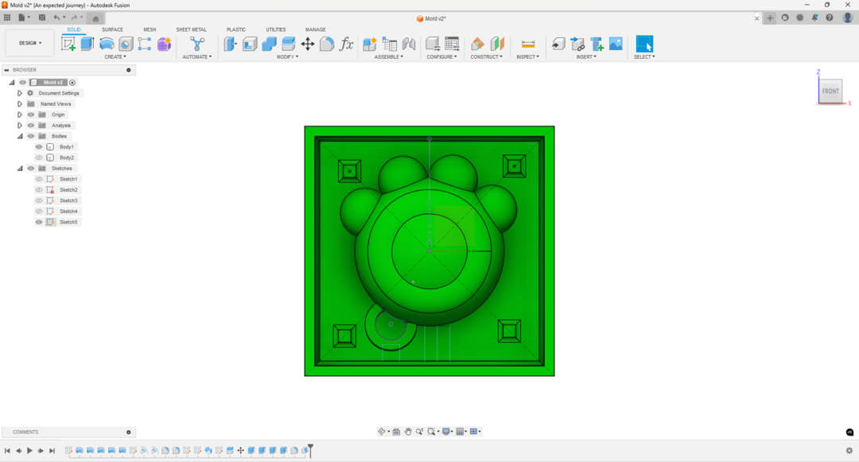Screen dimensions: 859x462
Task: Open the CREATE dropdown menu
Action: [x=115, y=57]
